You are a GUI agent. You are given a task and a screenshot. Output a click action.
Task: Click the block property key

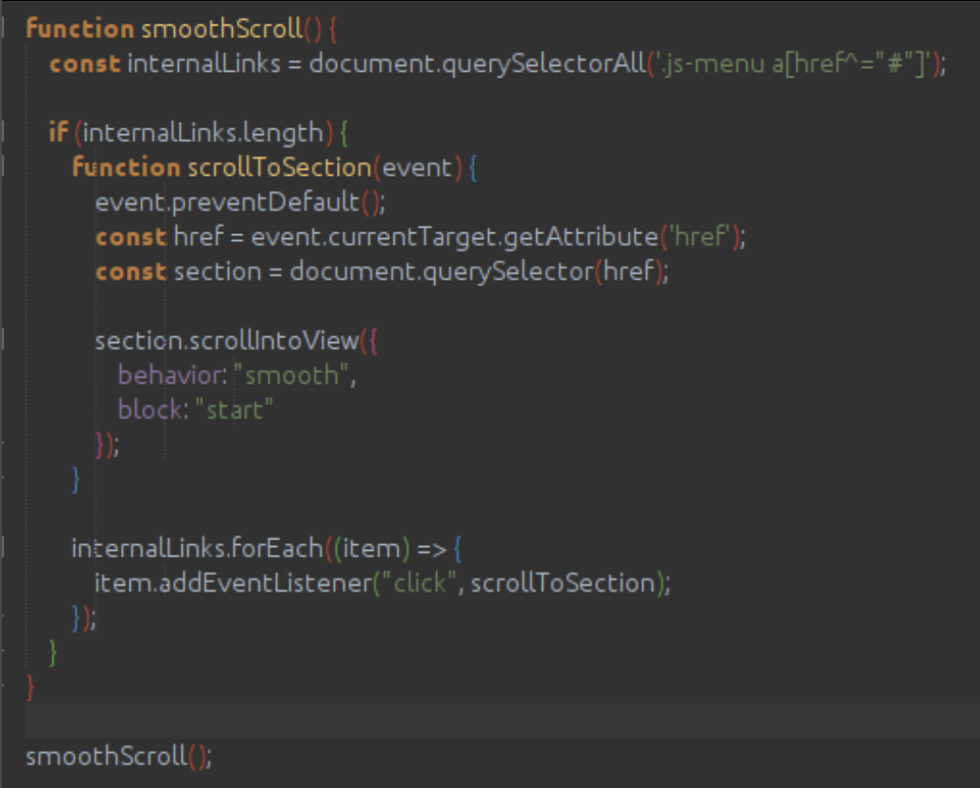click(151, 410)
